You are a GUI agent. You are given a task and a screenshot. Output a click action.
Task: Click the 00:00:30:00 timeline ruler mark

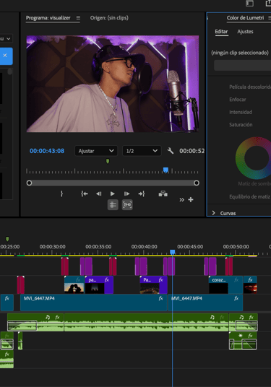[52, 246]
